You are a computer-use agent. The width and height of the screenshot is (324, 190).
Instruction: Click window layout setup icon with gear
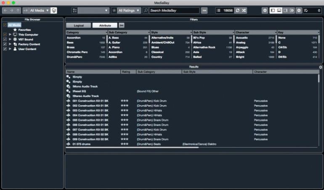tap(292, 11)
